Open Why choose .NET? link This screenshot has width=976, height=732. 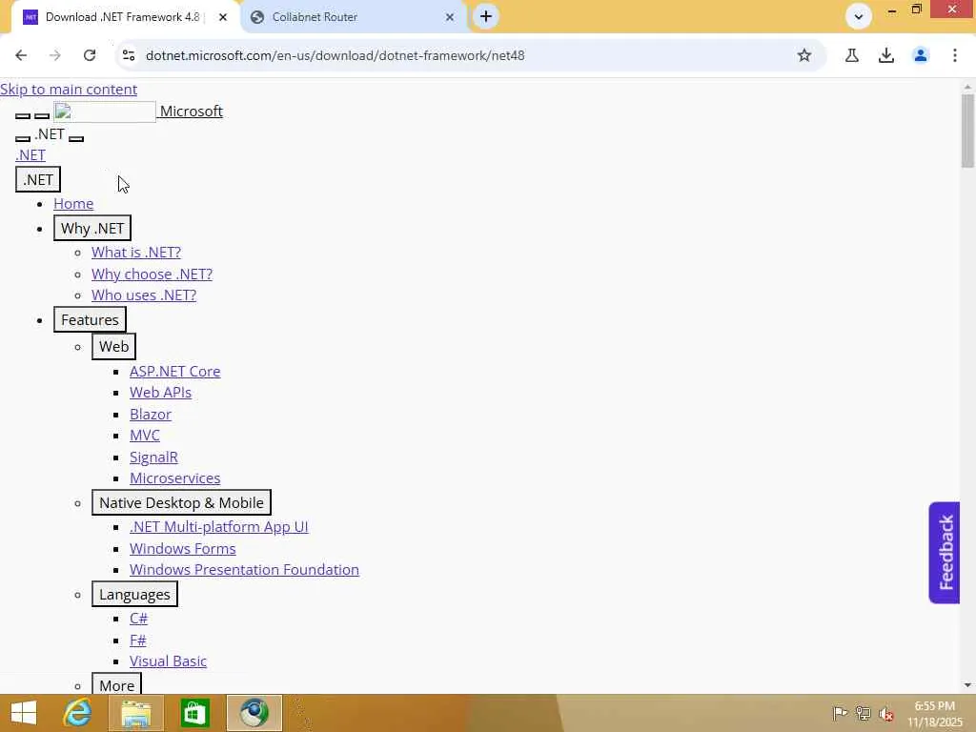click(152, 274)
